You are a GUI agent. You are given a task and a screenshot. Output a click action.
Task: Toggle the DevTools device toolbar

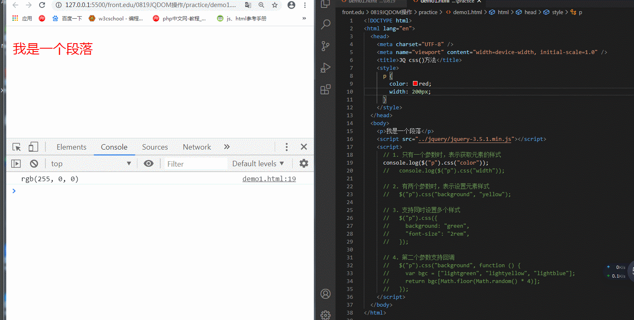point(33,147)
